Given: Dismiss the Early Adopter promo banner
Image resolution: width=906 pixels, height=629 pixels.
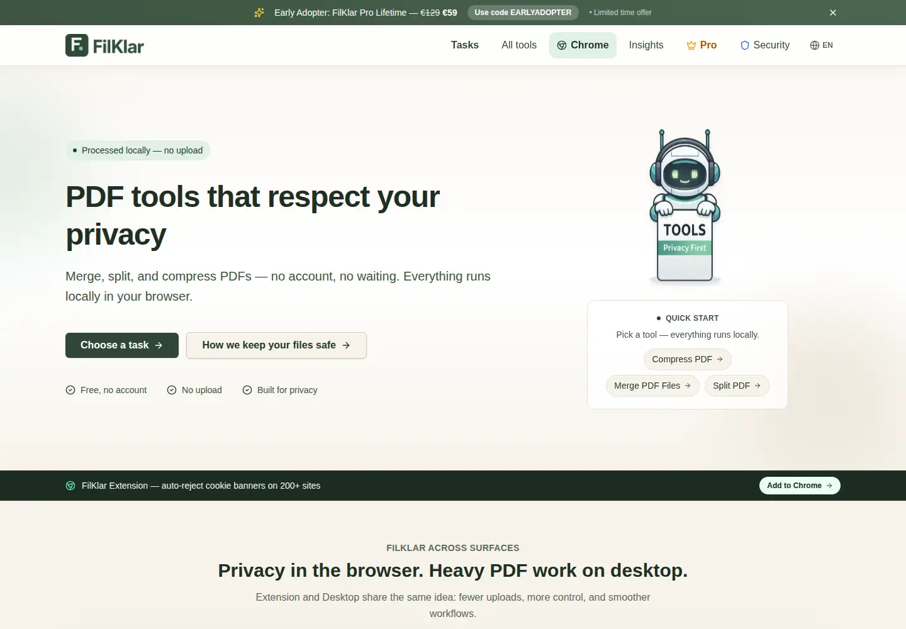Looking at the screenshot, I should coord(833,13).
